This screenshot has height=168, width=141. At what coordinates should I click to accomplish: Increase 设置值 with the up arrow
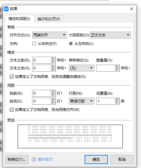pyautogui.click(x=117, y=100)
